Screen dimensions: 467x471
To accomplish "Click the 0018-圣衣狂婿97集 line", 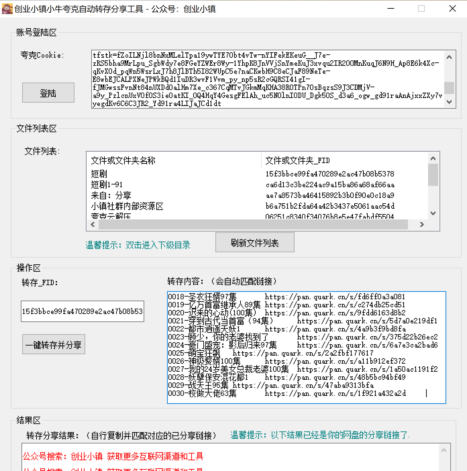I will coord(287,297).
